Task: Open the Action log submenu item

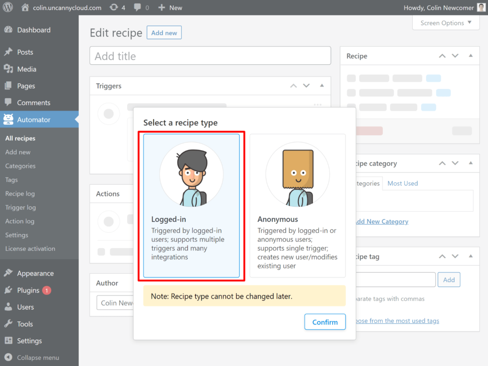Action: click(20, 221)
